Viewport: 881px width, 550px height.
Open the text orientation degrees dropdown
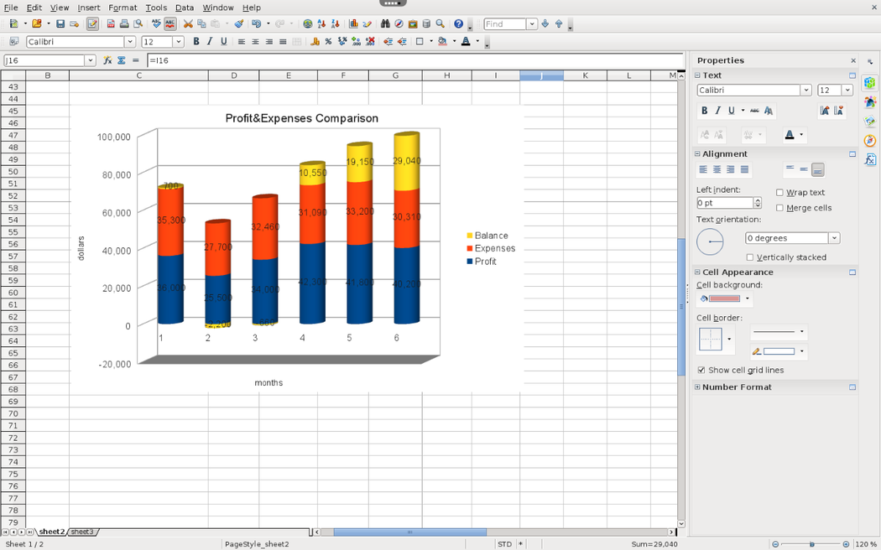pos(834,238)
